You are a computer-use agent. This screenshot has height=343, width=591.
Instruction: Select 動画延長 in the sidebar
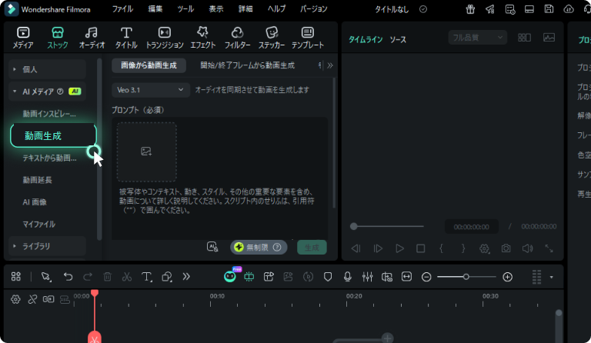(37, 180)
